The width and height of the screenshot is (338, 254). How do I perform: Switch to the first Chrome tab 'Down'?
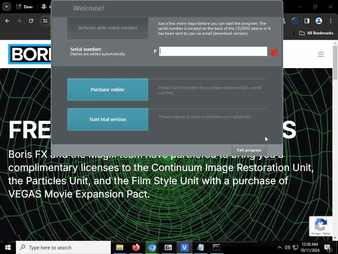[x=25, y=7]
